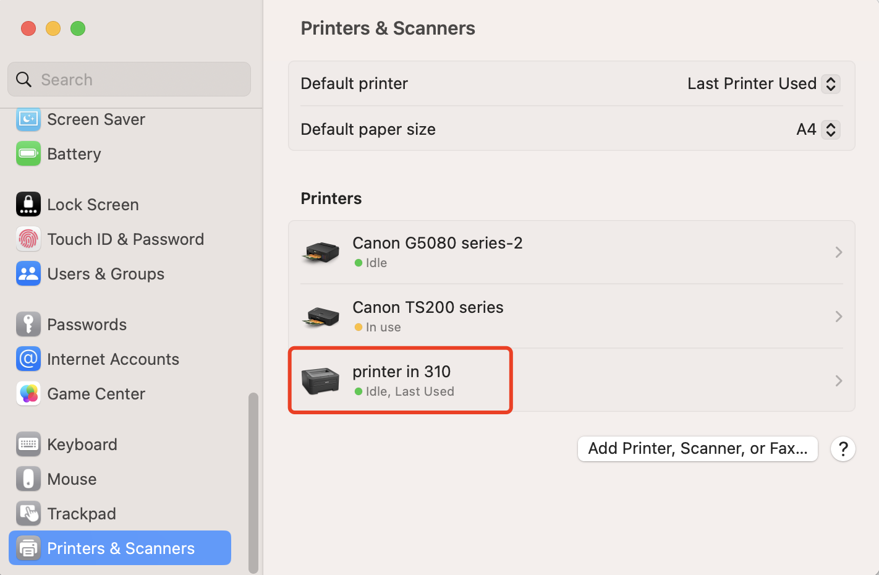Viewport: 879px width, 575px height.
Task: Select the Touch ID & Password fingerprint icon
Action: click(x=28, y=239)
